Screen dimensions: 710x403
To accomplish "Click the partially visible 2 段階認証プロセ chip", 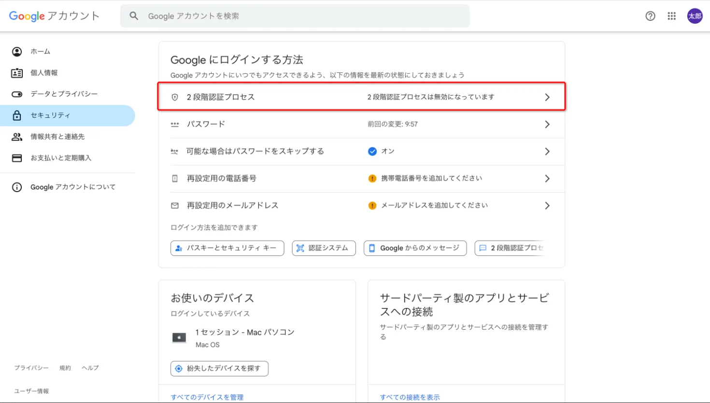I will pos(510,248).
